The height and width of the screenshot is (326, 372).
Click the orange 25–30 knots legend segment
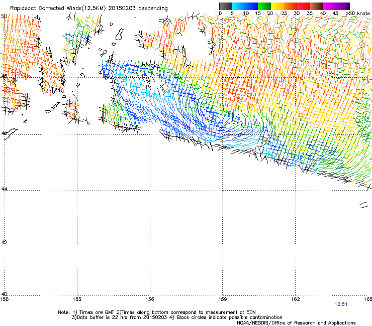(291, 6)
